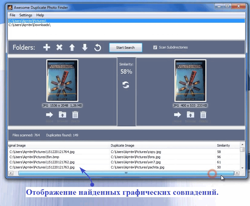Screen dimensions: 250x206
Task: Remove folder with the X icon
Action: [x=59, y=48]
